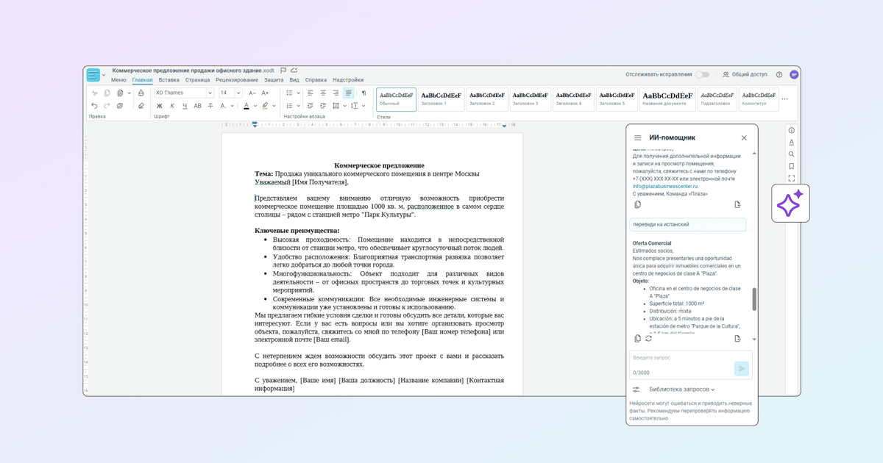Click the flag icon next to file name

point(283,71)
